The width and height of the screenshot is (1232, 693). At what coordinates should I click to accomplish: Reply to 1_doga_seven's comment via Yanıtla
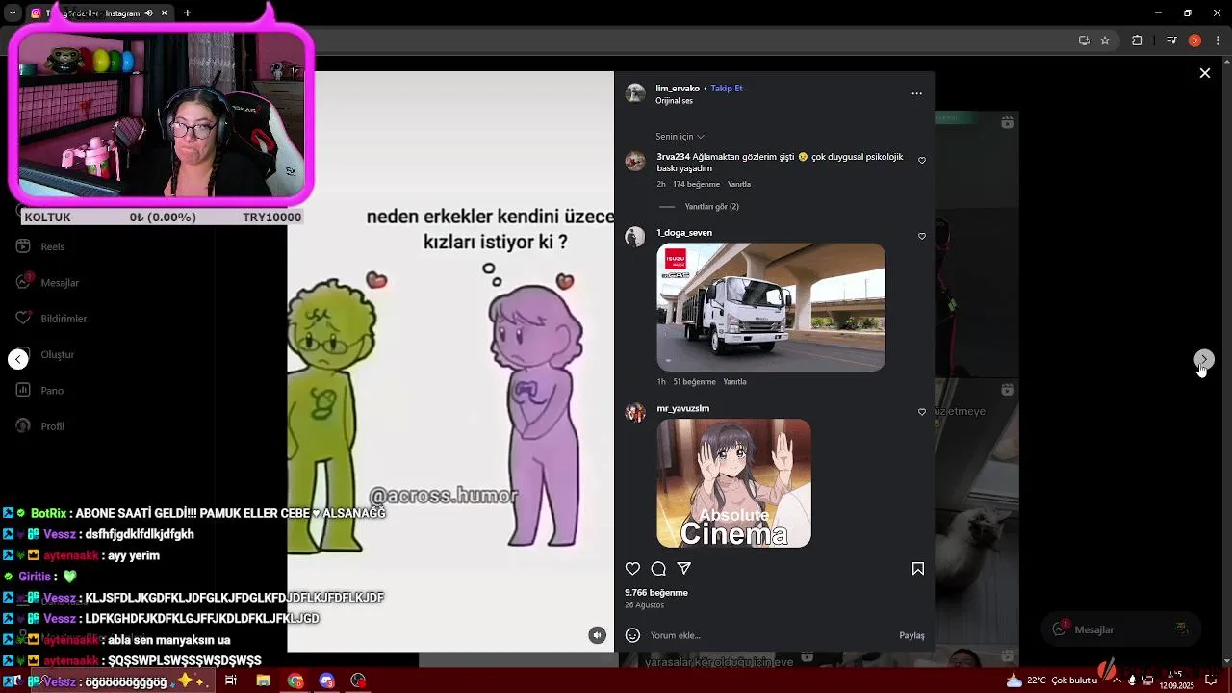pos(734,382)
